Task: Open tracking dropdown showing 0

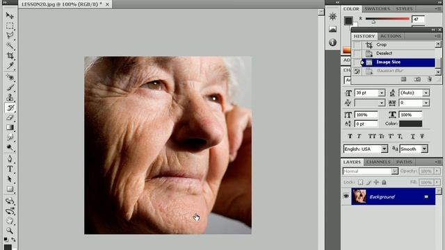Action: pyautogui.click(x=426, y=103)
